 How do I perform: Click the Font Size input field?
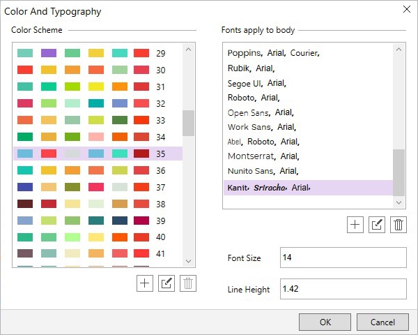pos(342,258)
